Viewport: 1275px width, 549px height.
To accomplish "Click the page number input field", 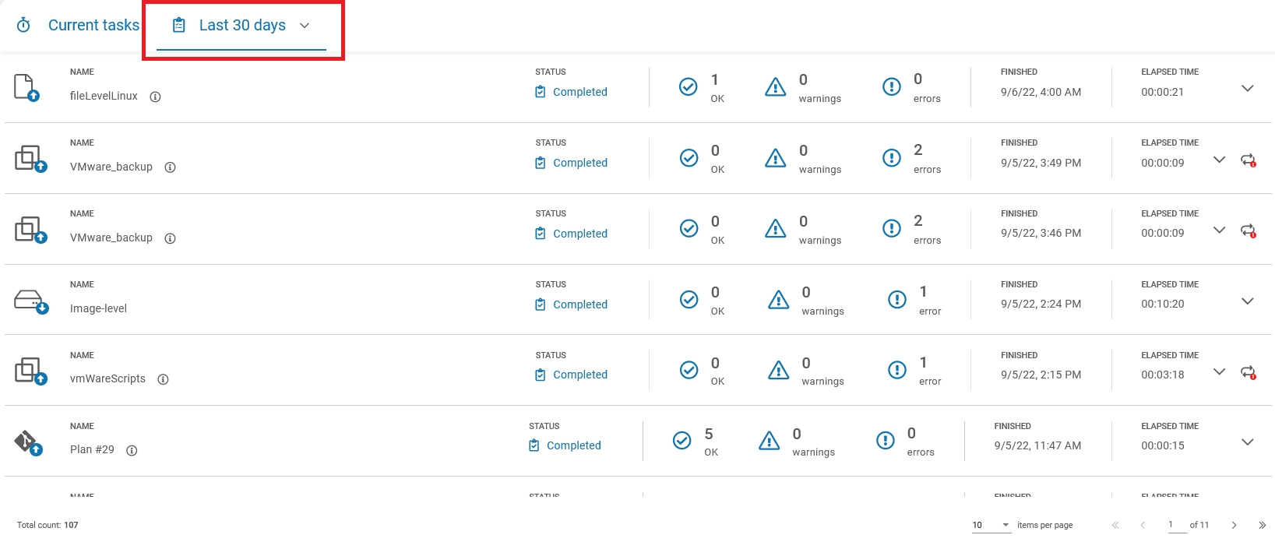I will tap(1171, 525).
